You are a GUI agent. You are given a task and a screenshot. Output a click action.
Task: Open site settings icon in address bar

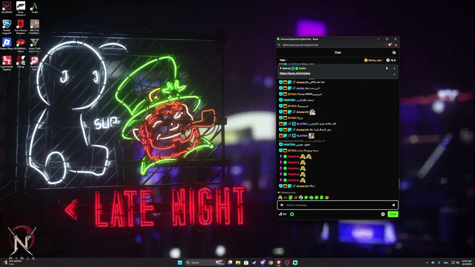[279, 45]
